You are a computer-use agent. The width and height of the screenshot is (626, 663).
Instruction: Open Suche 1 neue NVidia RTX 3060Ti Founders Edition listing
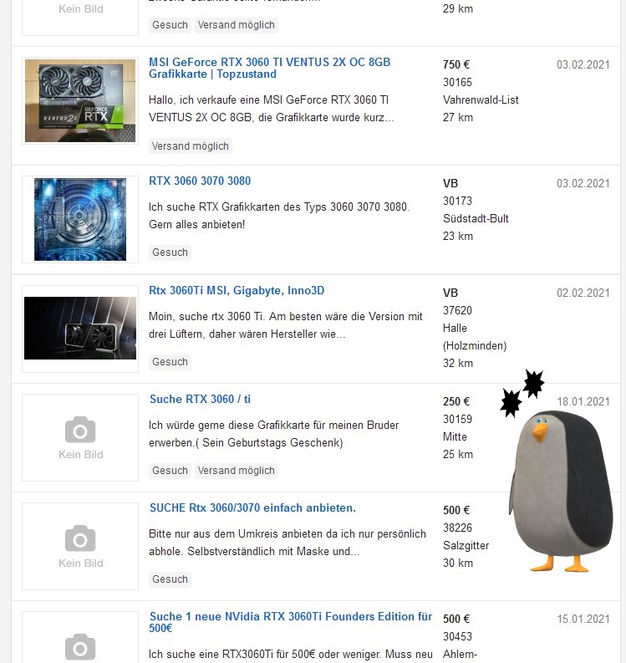tap(290, 622)
